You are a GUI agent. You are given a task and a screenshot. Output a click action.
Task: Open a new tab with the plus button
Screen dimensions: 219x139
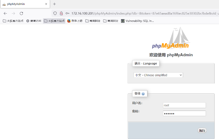coord(54,4)
